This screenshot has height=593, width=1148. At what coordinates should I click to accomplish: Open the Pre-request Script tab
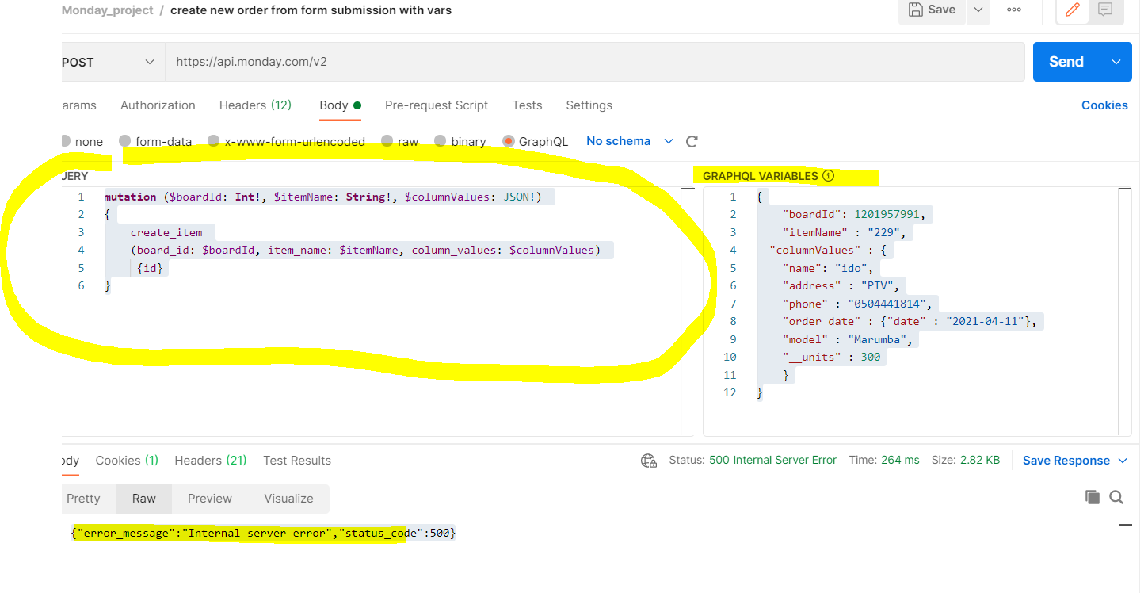(x=437, y=105)
